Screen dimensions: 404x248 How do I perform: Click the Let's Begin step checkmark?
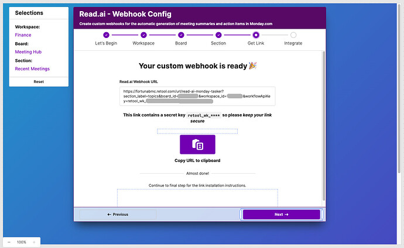(106, 35)
